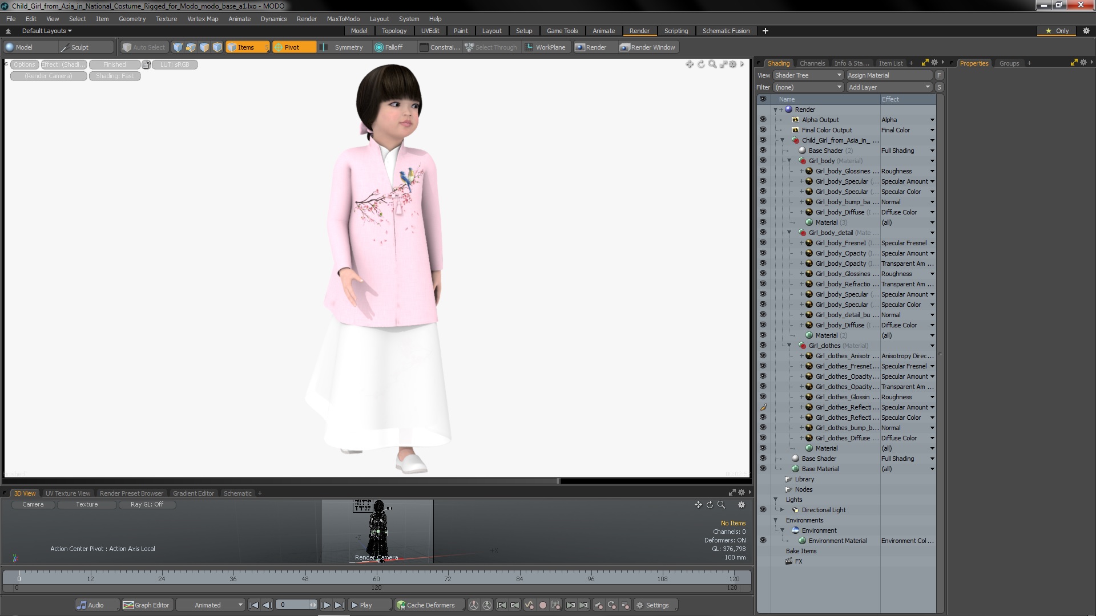Switch to UV Texture View tab

68,493
